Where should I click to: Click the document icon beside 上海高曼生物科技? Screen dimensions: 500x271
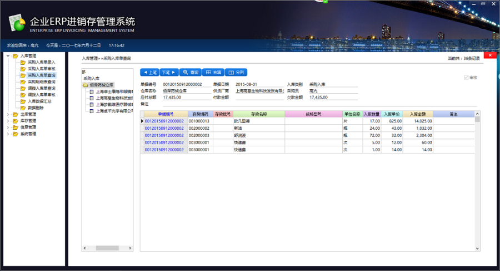click(x=92, y=98)
